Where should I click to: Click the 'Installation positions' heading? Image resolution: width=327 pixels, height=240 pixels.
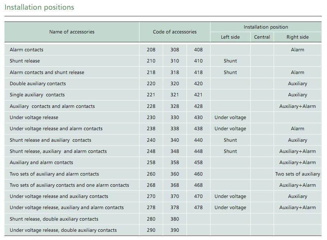(x=39, y=7)
